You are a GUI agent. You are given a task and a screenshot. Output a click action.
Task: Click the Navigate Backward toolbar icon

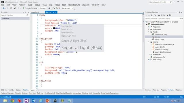(x=4, y=8)
